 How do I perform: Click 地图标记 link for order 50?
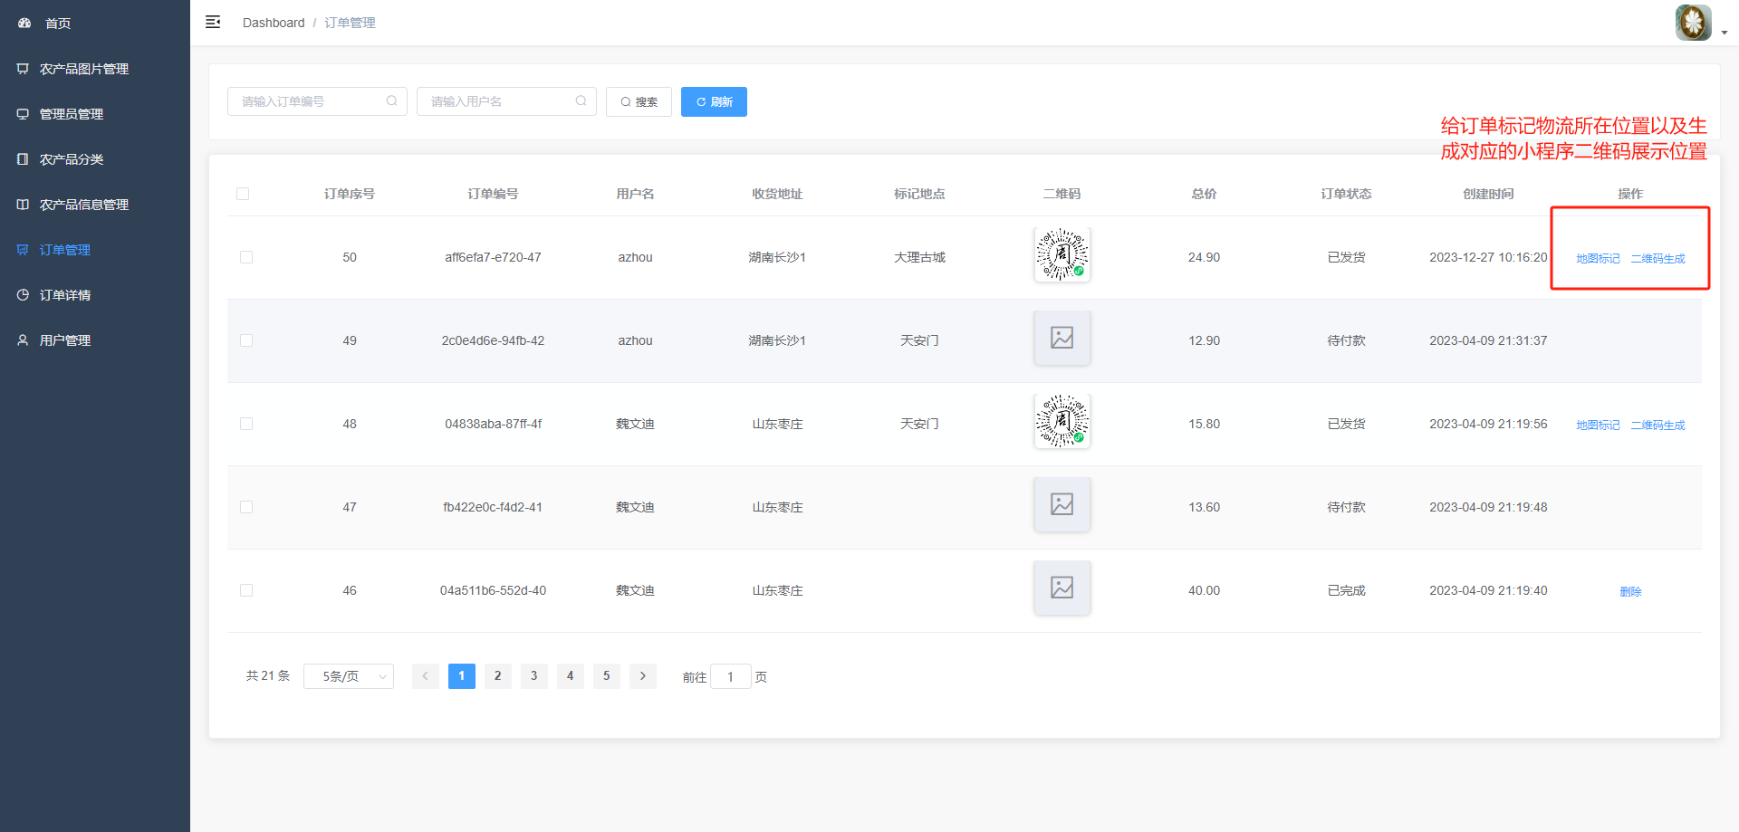[1598, 259]
